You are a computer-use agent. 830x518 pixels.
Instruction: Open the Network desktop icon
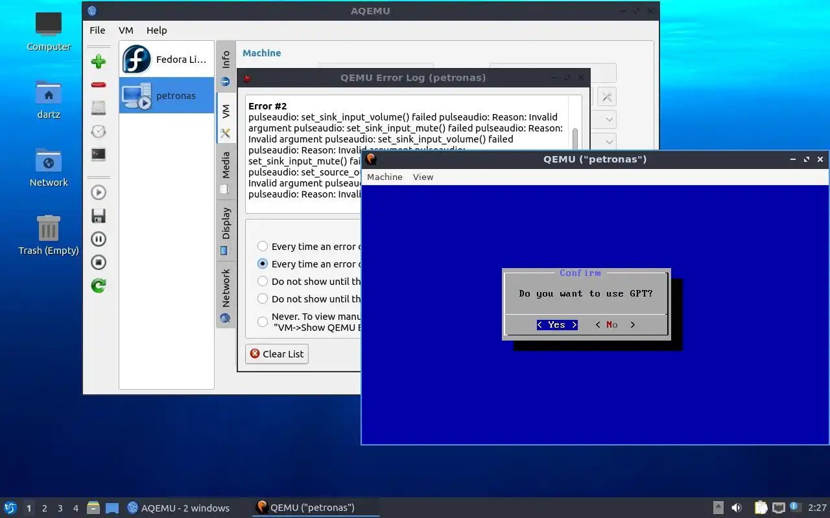click(49, 168)
